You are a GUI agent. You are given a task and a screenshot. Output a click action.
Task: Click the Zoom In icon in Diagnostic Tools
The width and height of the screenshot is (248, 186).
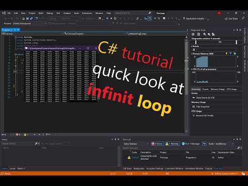(x=205, y=34)
